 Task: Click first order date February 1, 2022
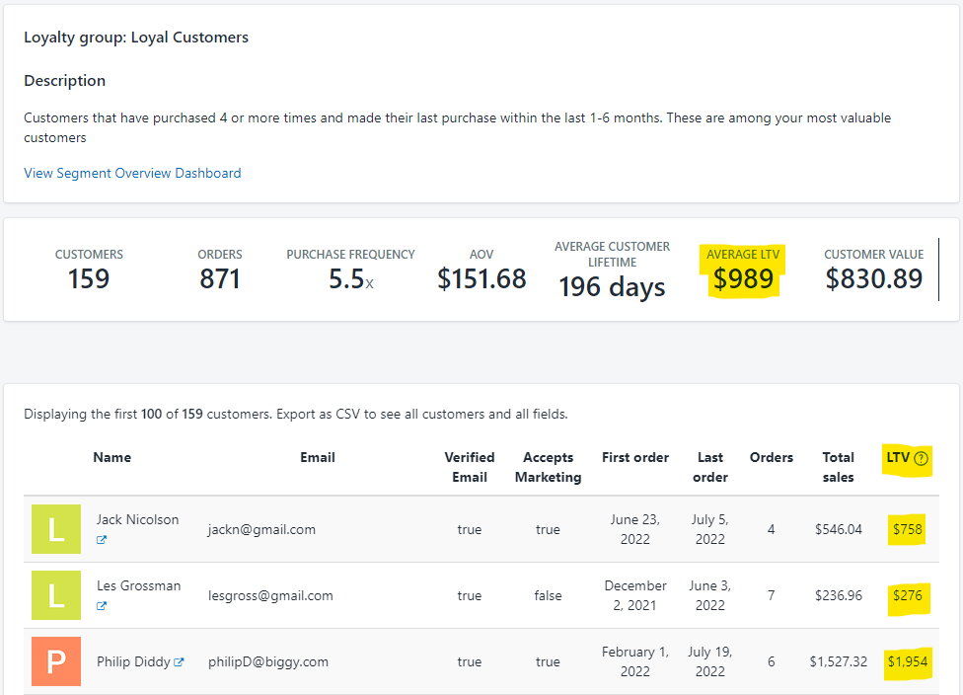click(635, 661)
